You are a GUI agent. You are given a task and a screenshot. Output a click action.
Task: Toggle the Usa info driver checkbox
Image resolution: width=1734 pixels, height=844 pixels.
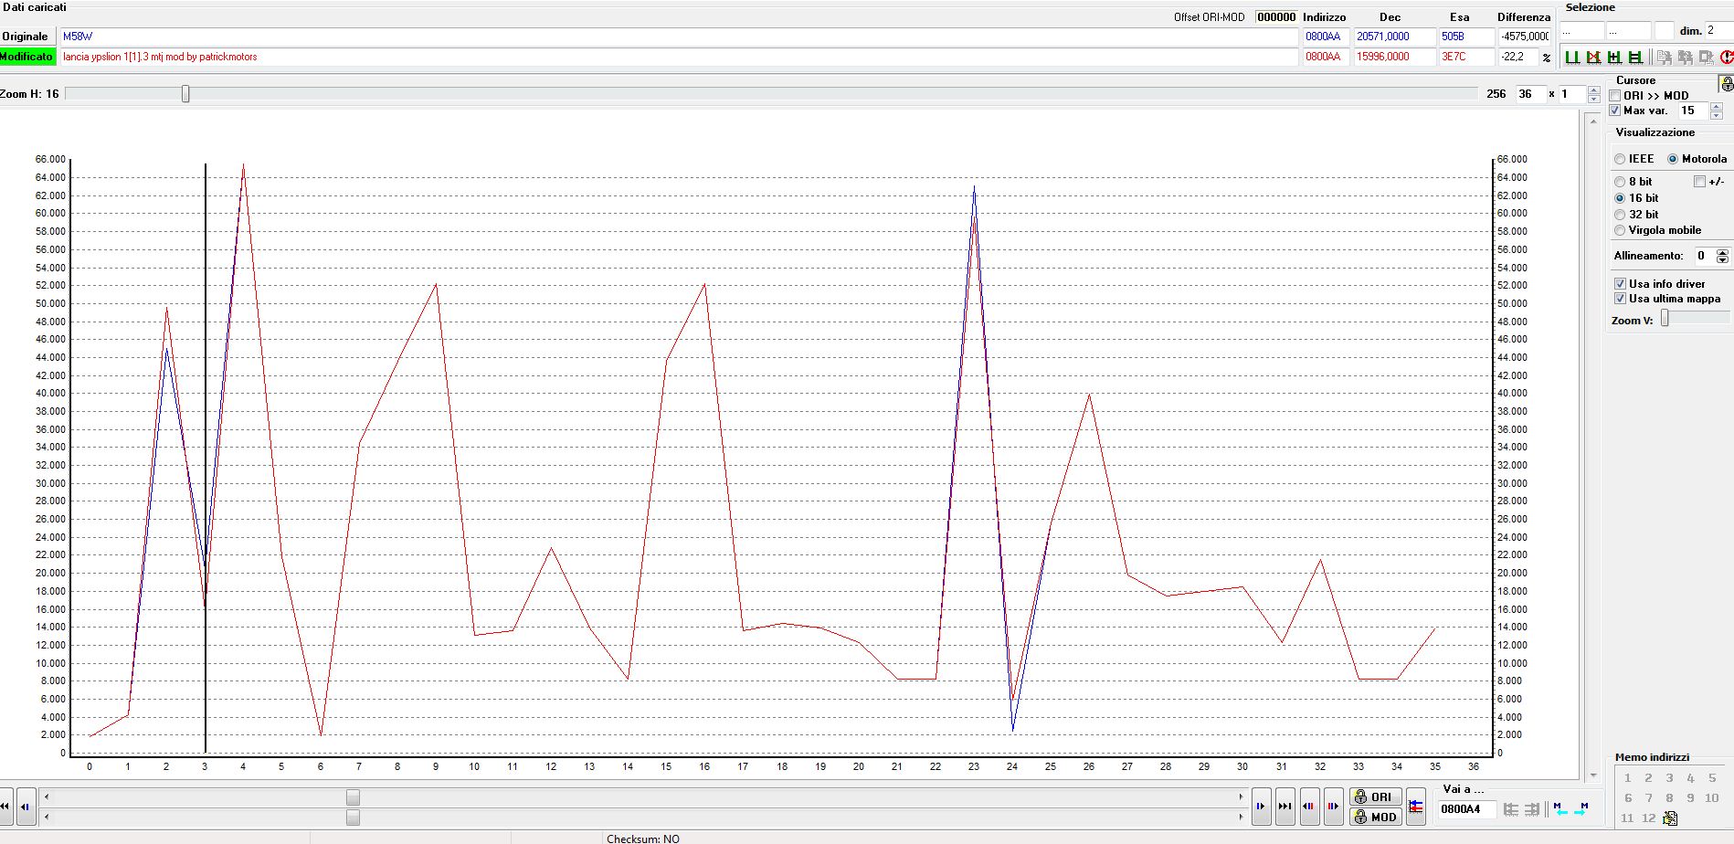tap(1620, 284)
